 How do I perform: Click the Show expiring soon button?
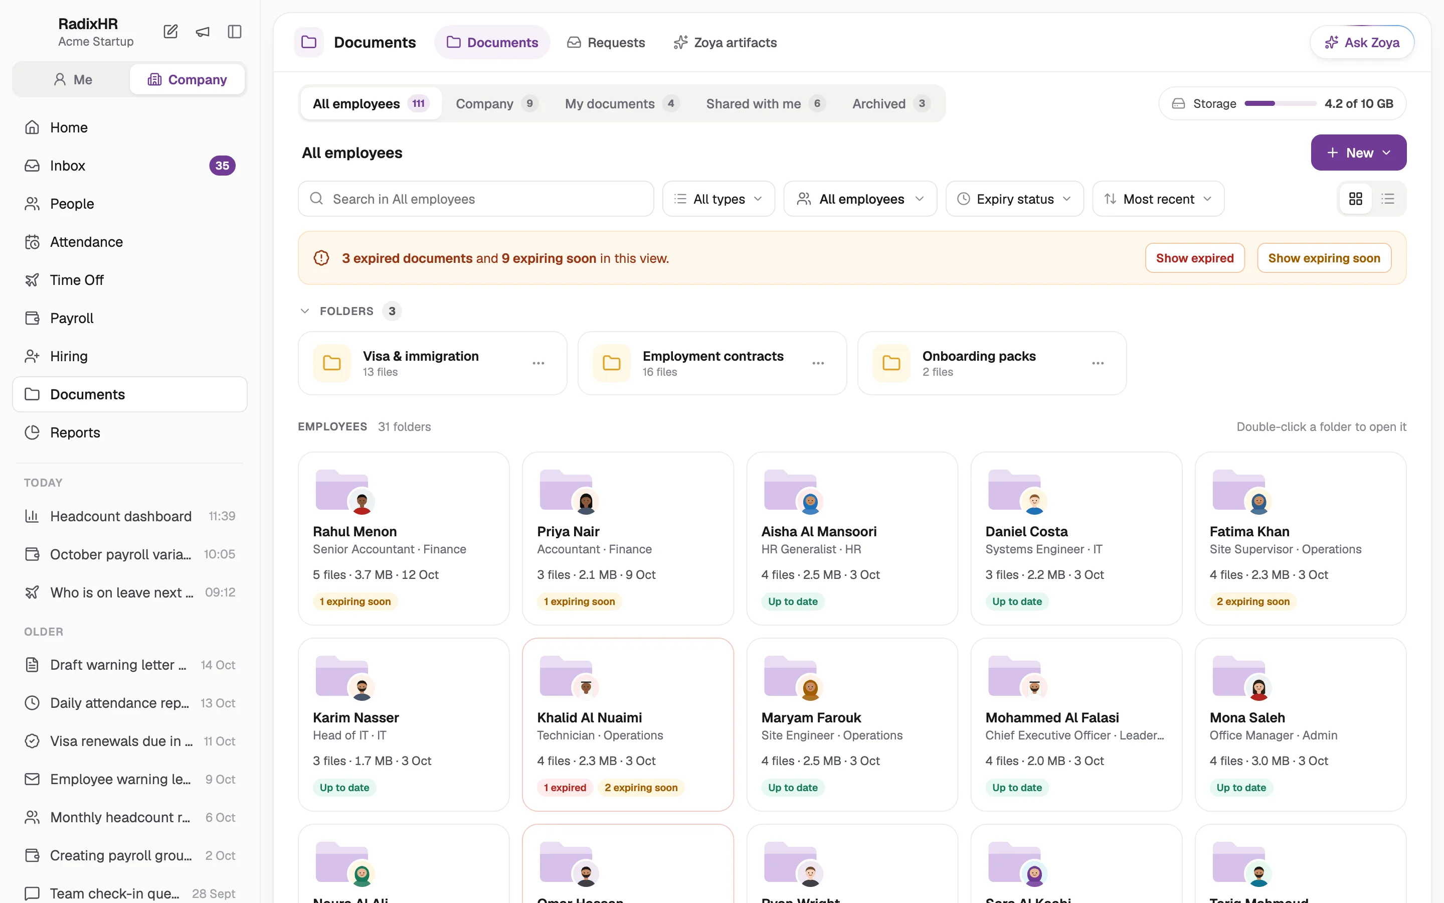(1324, 258)
